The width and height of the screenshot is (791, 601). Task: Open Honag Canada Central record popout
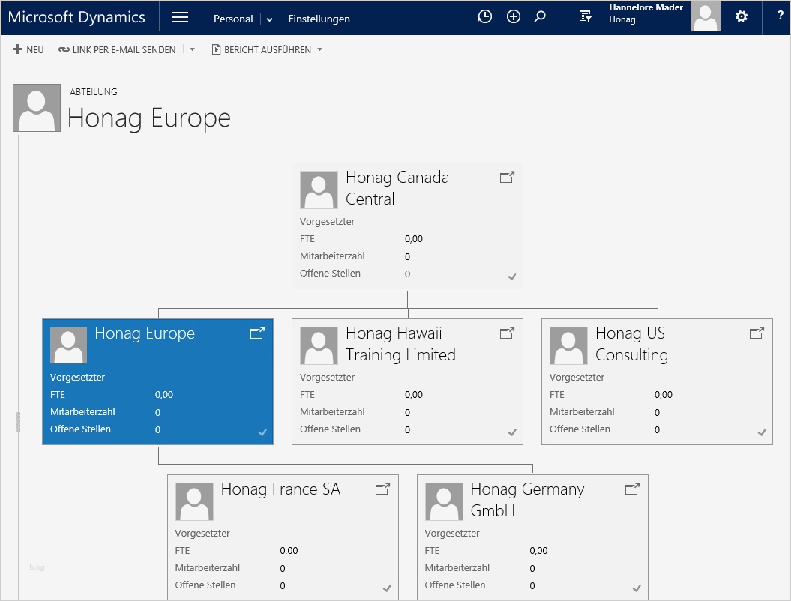tap(507, 178)
